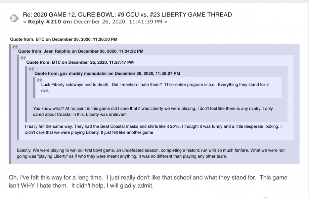Click the reply text starting 'Oh, I've felt this way'
309x198 pixels.
pos(148,178)
